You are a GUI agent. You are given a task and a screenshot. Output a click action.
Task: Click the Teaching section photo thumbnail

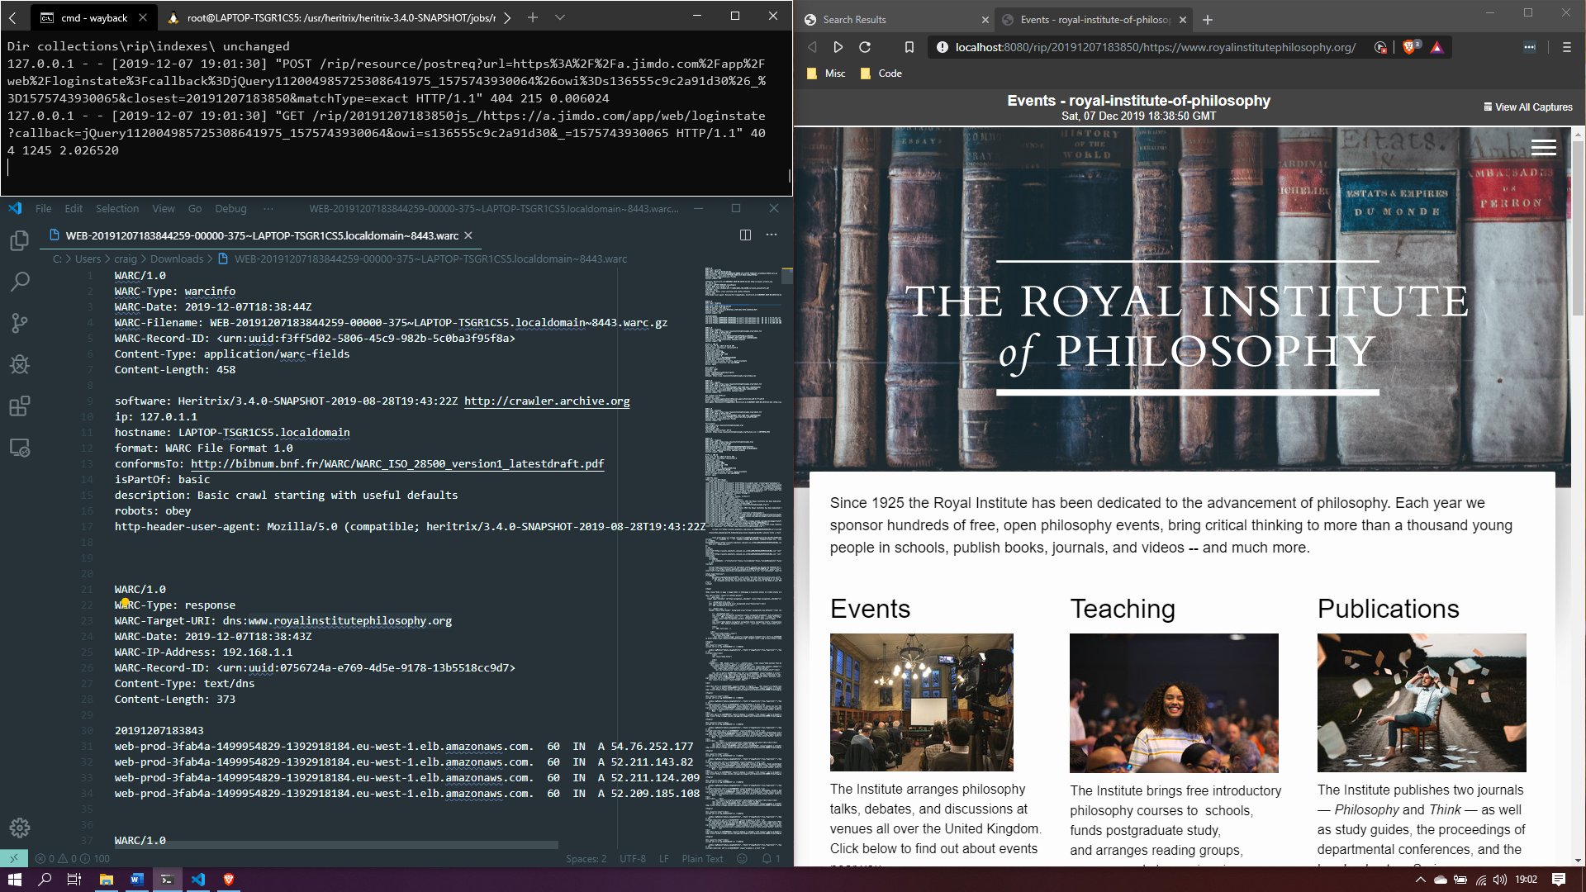click(x=1174, y=703)
